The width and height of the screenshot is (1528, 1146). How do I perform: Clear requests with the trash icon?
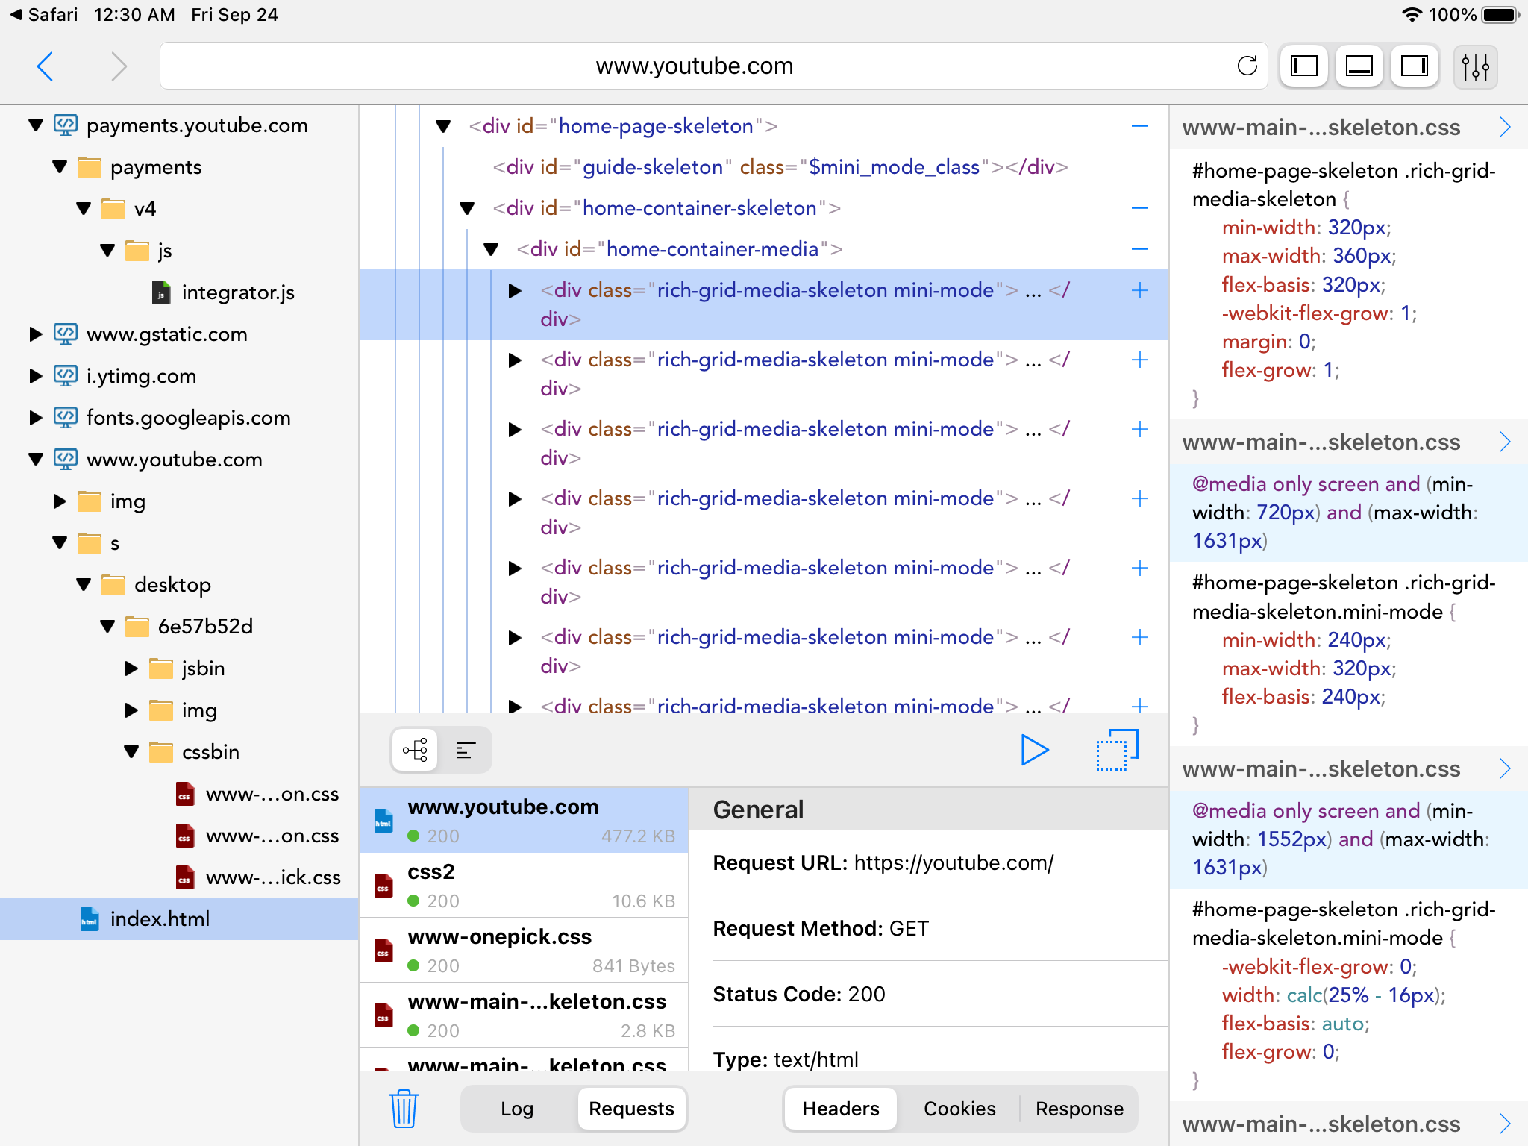click(404, 1109)
